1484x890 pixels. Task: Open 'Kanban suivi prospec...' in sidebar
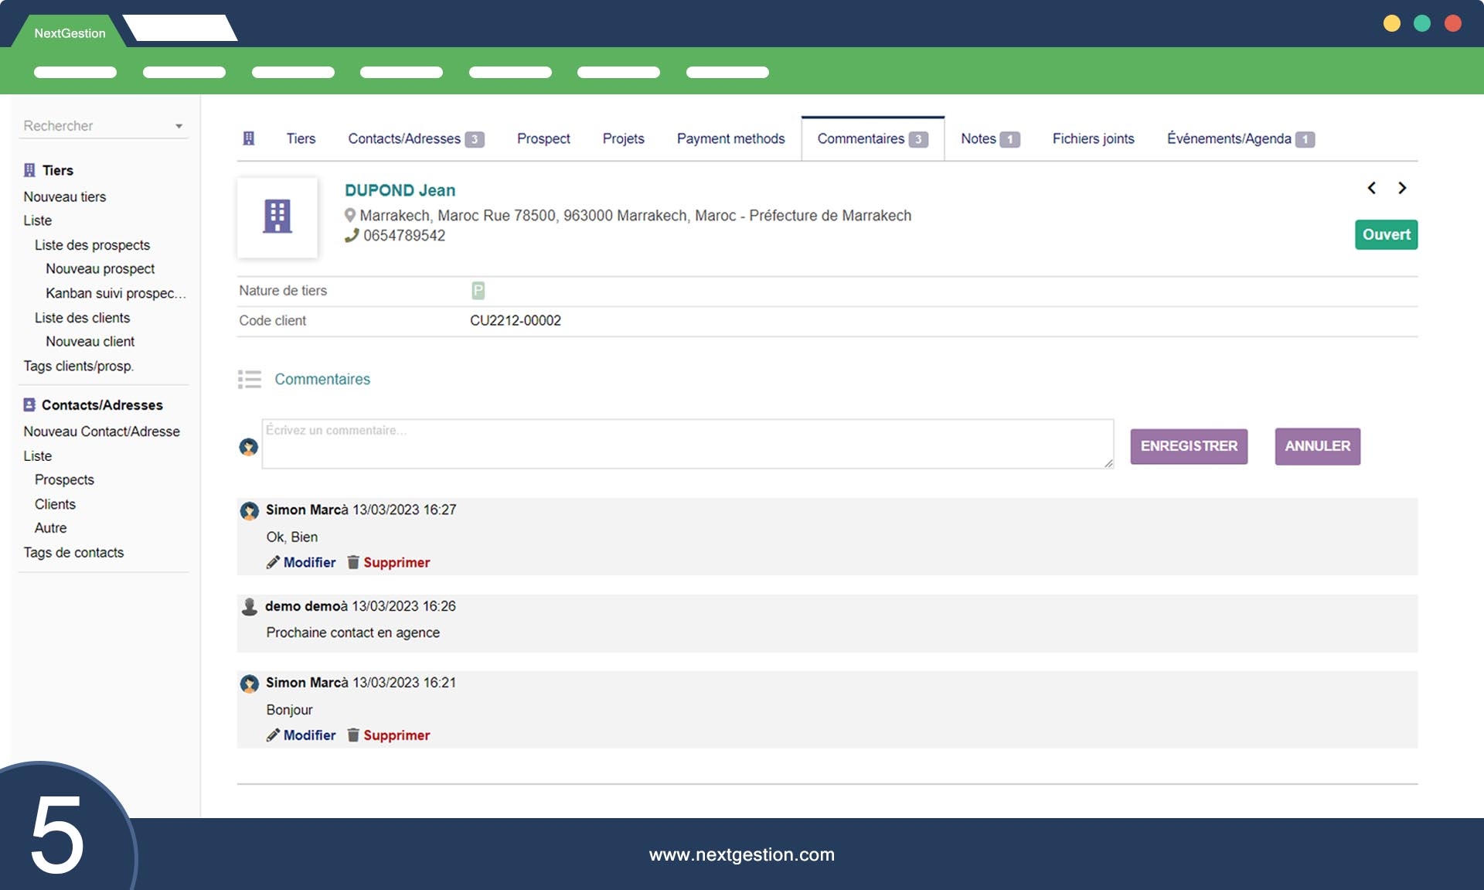click(115, 293)
